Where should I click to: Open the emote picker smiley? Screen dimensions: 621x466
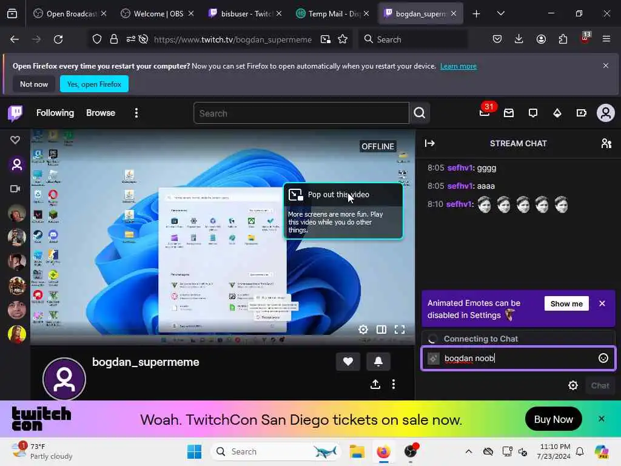(x=603, y=358)
